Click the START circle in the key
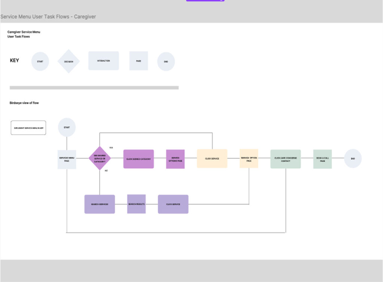 tap(40, 61)
